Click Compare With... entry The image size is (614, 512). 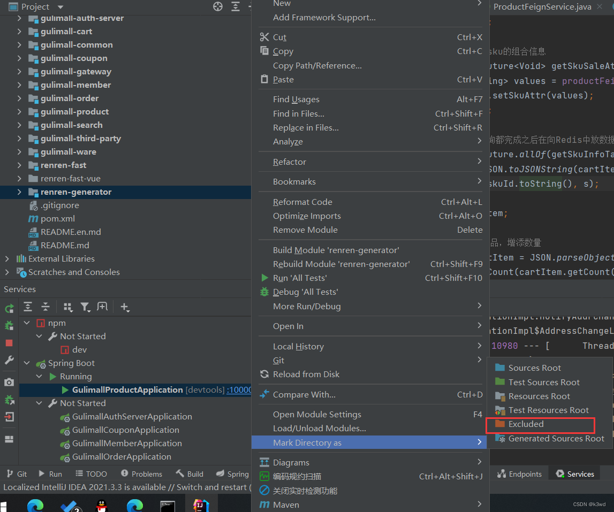370,395
